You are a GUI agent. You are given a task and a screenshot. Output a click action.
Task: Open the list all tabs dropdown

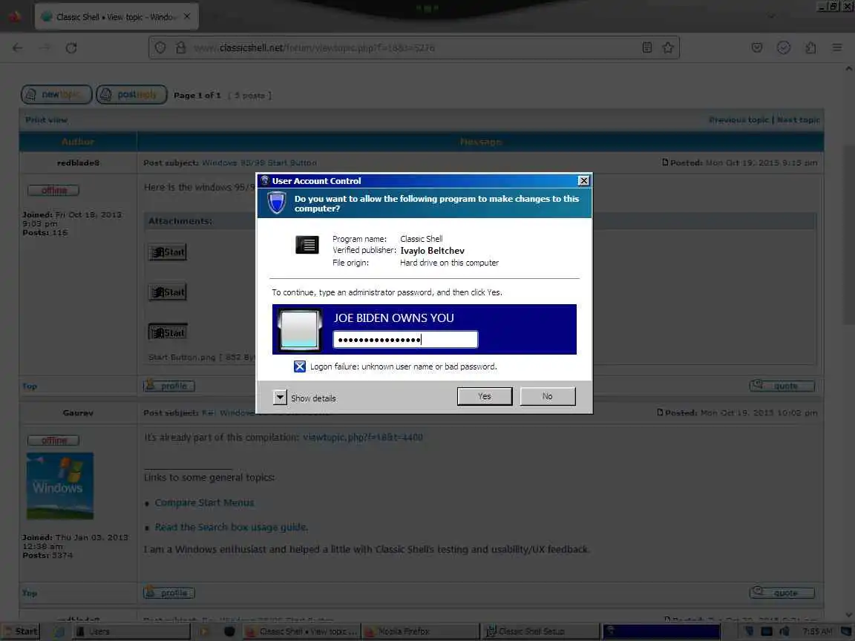click(x=771, y=16)
